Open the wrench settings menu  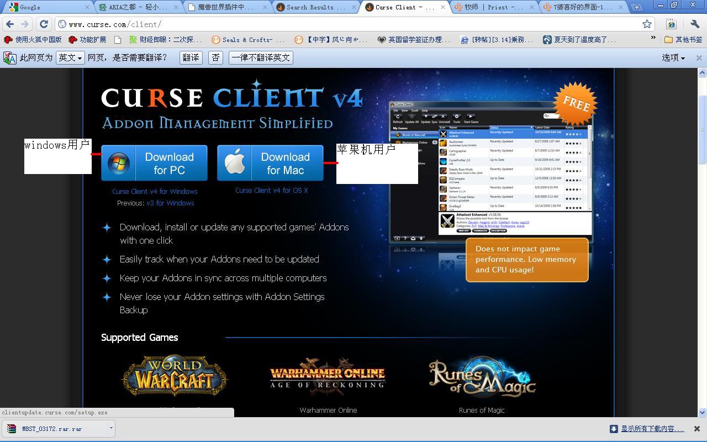pos(695,24)
